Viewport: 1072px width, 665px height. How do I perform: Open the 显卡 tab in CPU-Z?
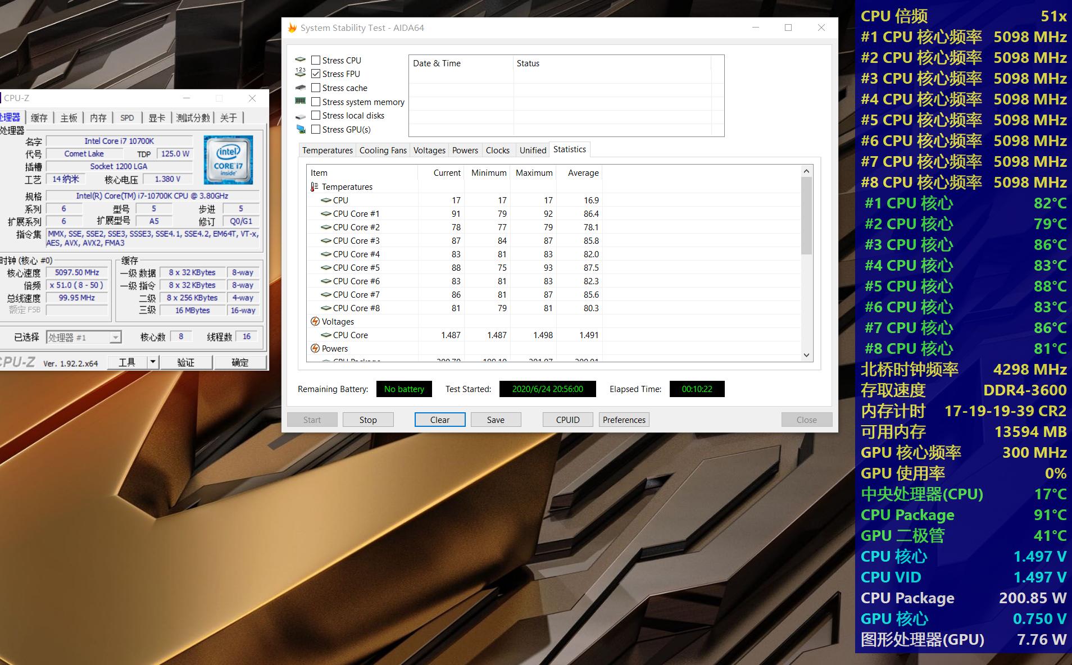(x=157, y=117)
